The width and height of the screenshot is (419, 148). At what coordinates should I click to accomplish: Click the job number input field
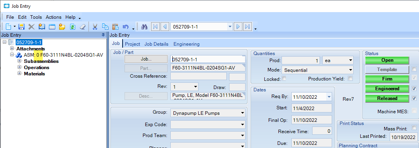click(208, 59)
